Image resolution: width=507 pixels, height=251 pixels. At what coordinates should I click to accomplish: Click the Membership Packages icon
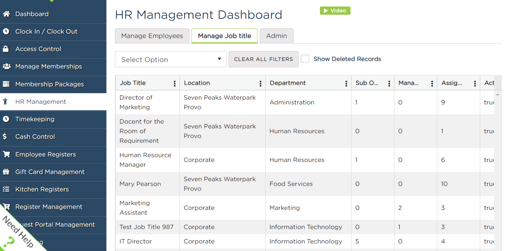click(6, 84)
